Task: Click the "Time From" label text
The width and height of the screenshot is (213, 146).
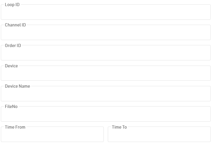Action: point(15,127)
